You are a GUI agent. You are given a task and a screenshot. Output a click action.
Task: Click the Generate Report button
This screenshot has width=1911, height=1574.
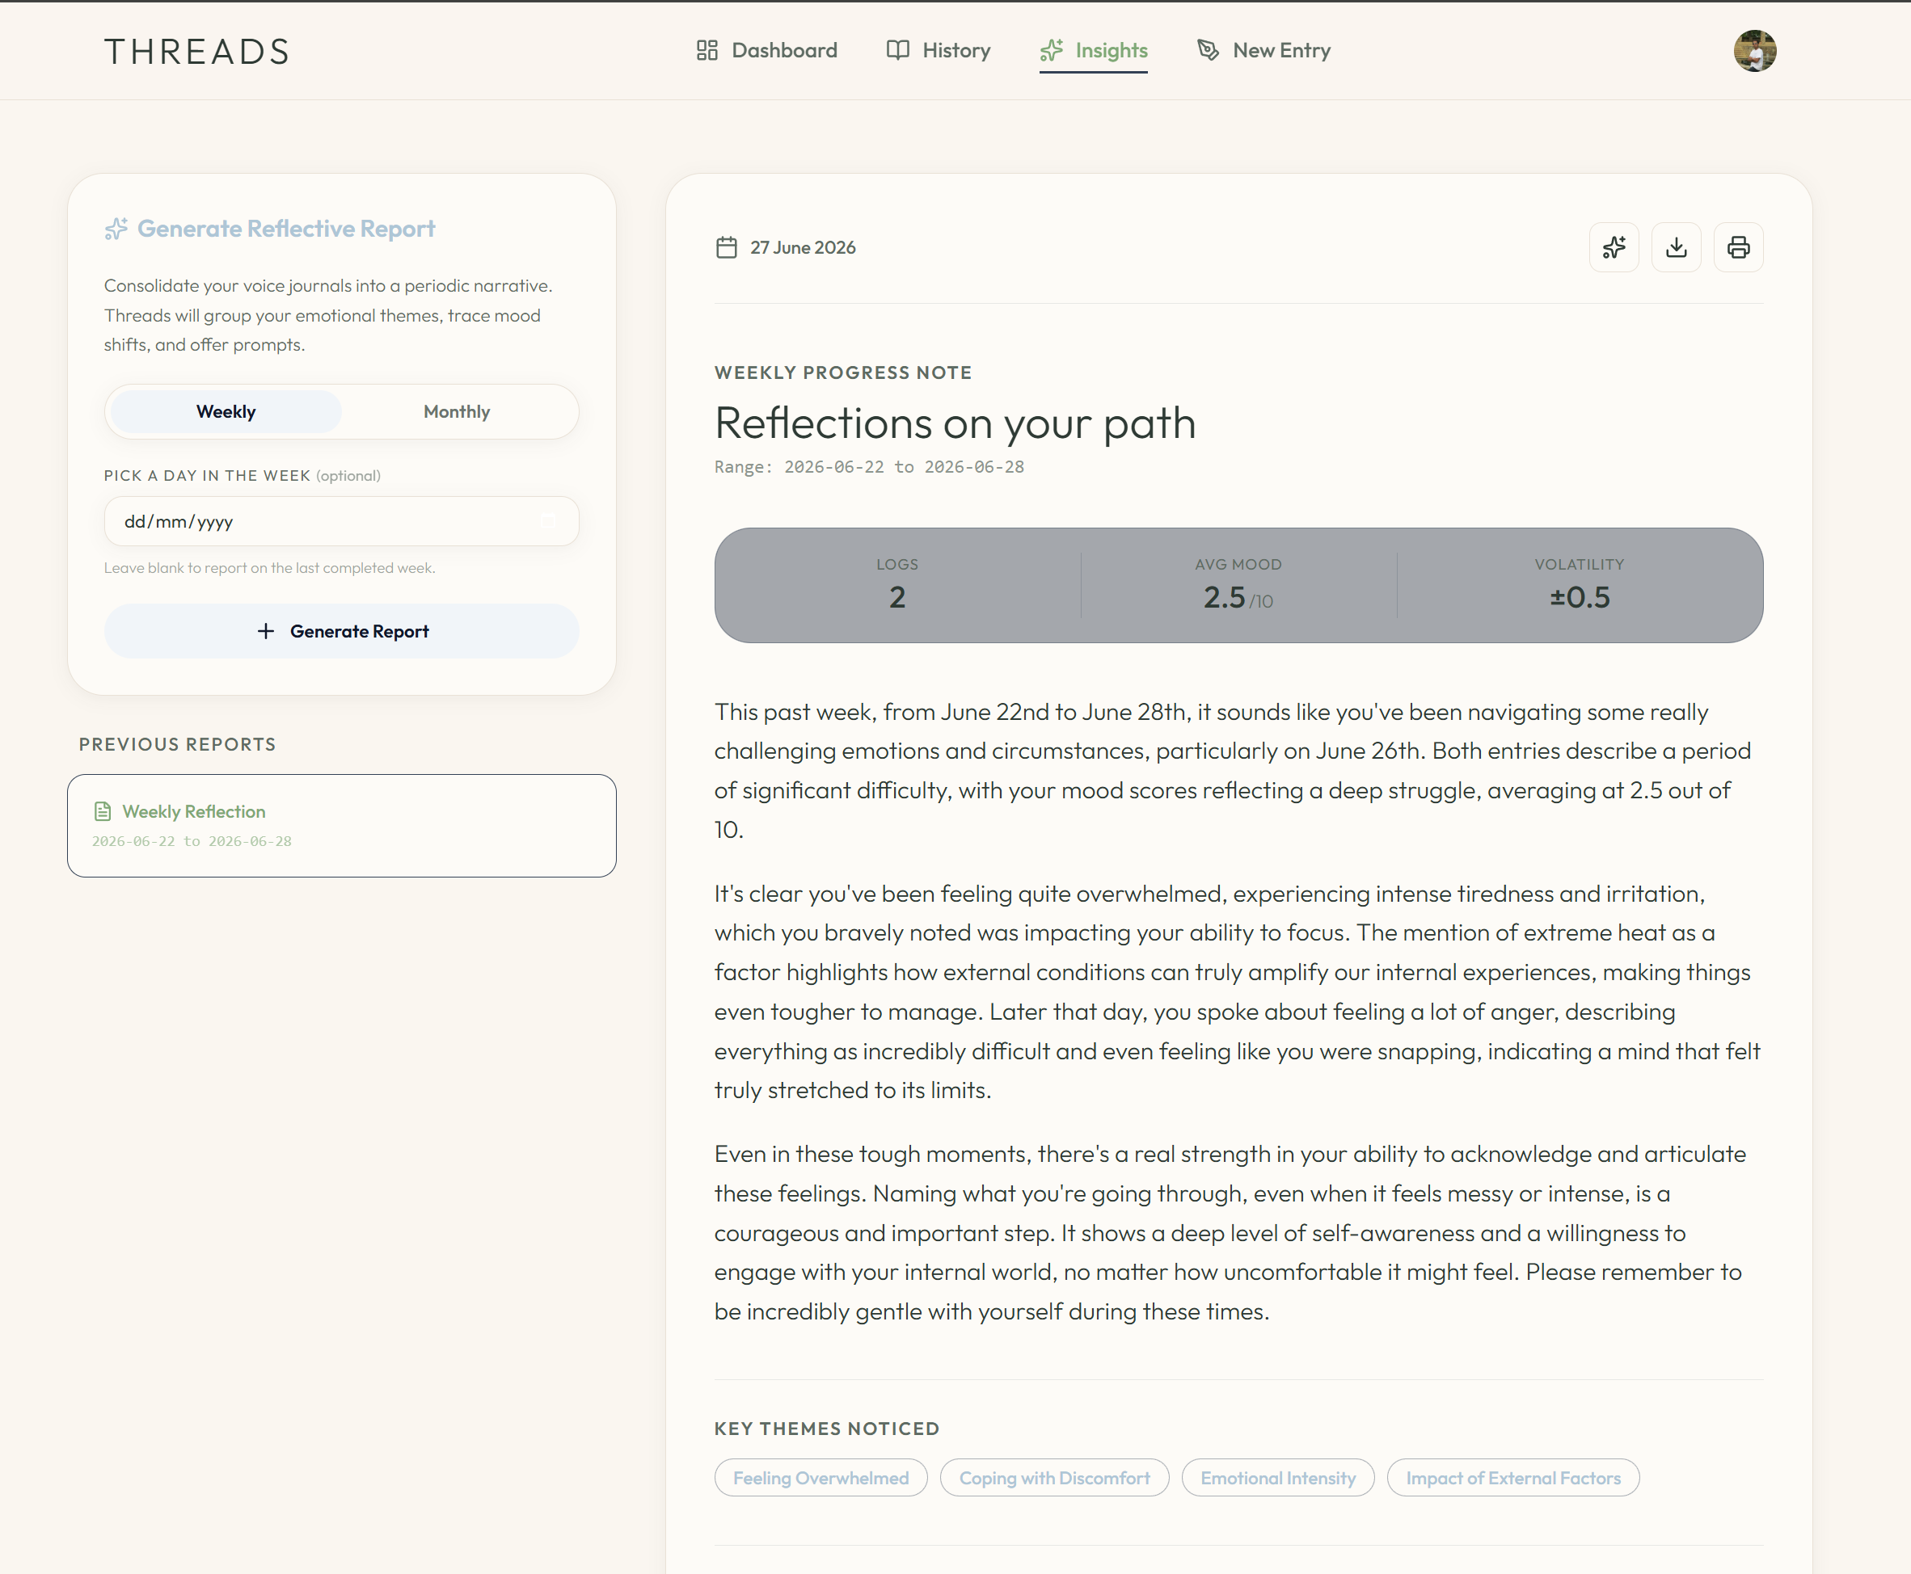point(341,631)
